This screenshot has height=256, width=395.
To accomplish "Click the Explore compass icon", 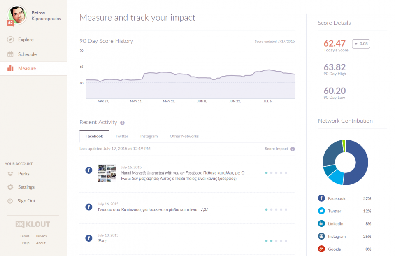I will pos(10,40).
